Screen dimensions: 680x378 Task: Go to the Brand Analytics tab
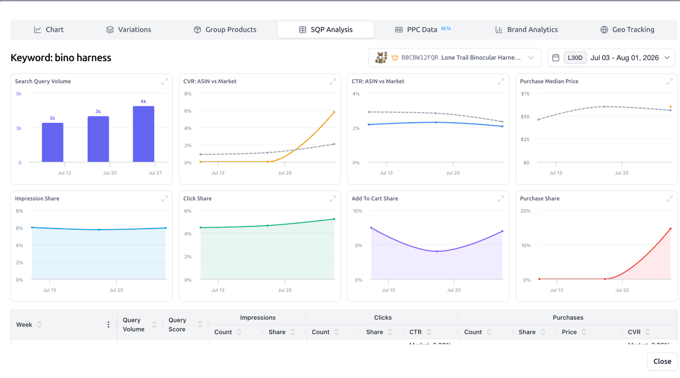(526, 29)
